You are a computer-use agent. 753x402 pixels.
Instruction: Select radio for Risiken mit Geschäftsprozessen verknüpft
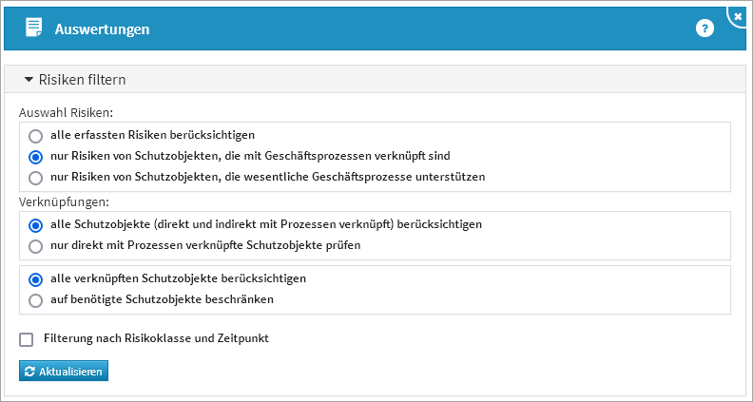[36, 156]
